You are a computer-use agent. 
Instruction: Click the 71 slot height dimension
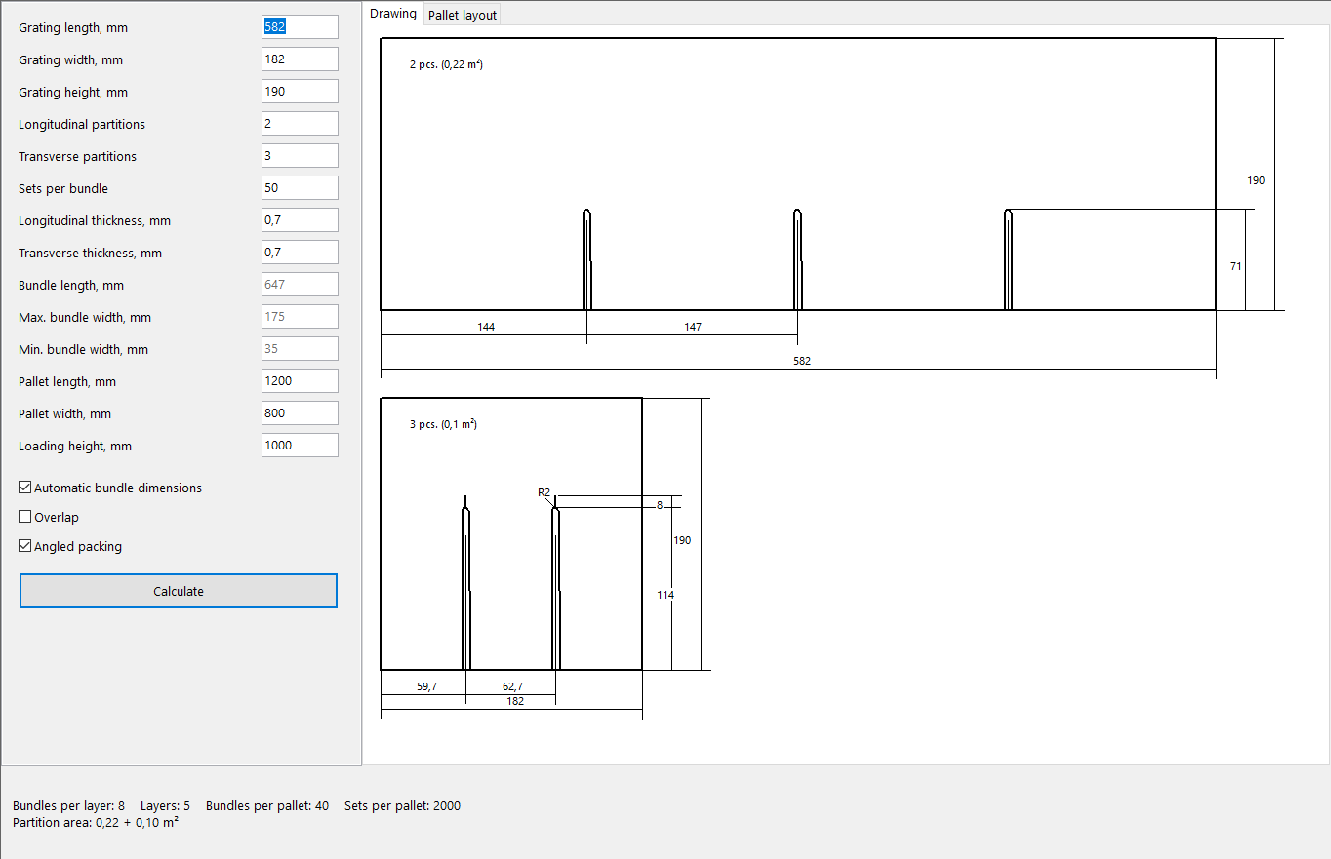[x=1236, y=266]
